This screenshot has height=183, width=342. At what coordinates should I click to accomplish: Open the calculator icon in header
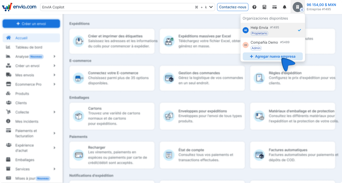[x=264, y=7]
